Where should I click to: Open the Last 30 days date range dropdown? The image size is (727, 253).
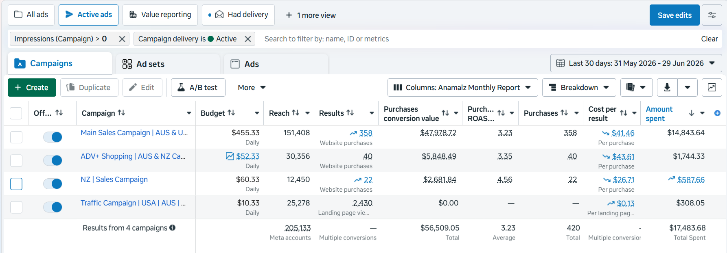(636, 63)
